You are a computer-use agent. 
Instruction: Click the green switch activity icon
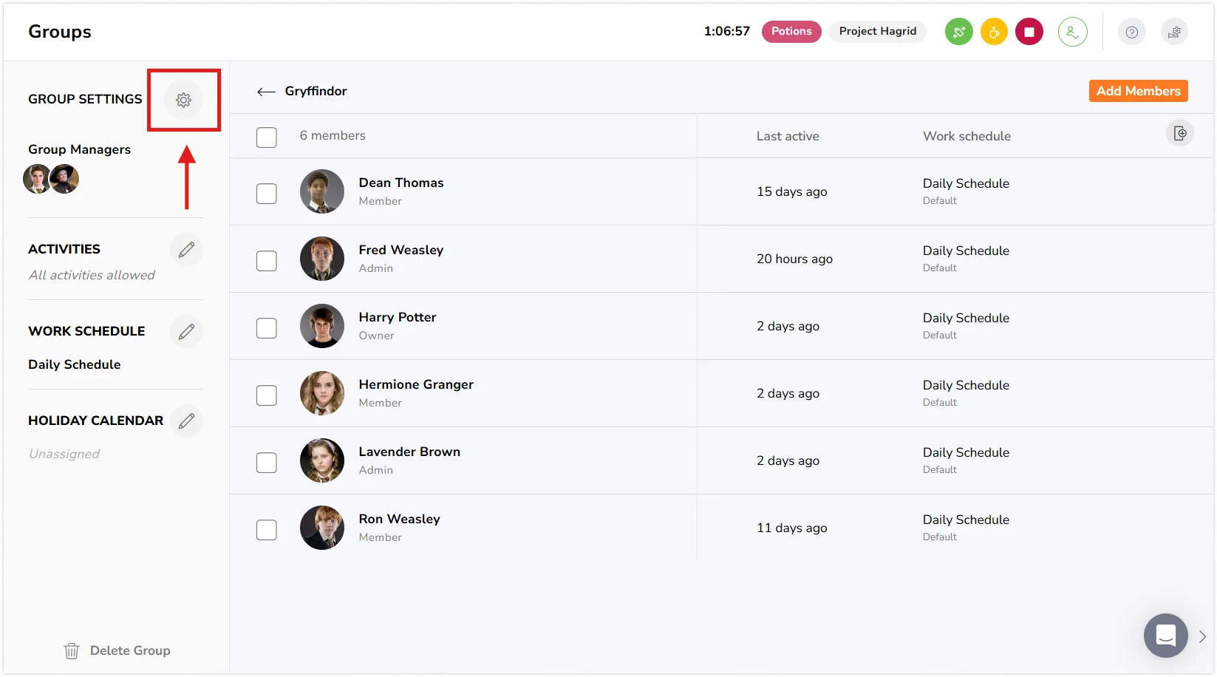(958, 32)
